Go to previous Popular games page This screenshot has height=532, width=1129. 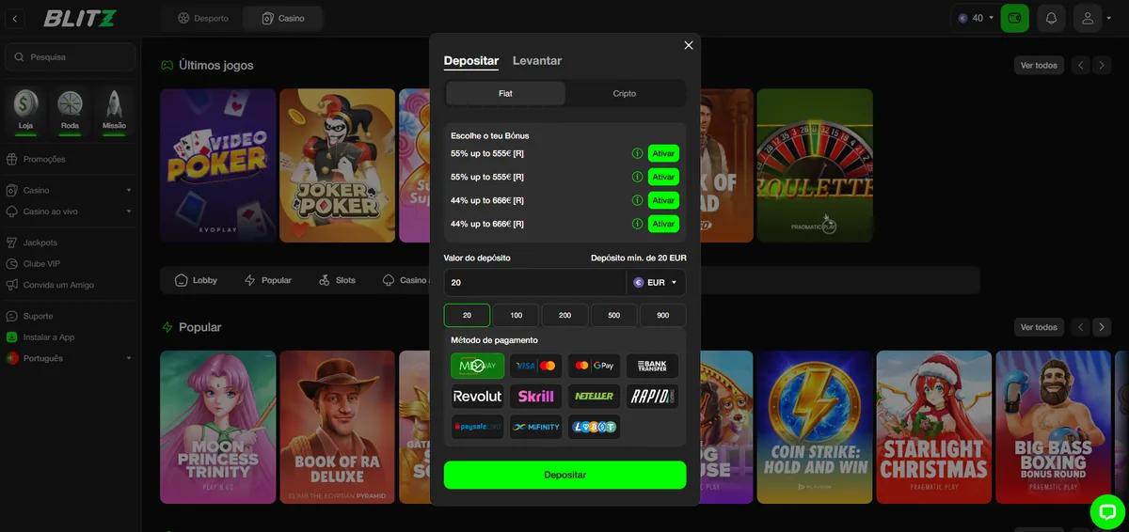click(1080, 327)
